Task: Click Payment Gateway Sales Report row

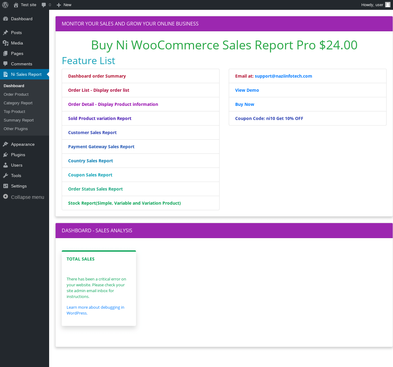Action: pyautogui.click(x=141, y=147)
